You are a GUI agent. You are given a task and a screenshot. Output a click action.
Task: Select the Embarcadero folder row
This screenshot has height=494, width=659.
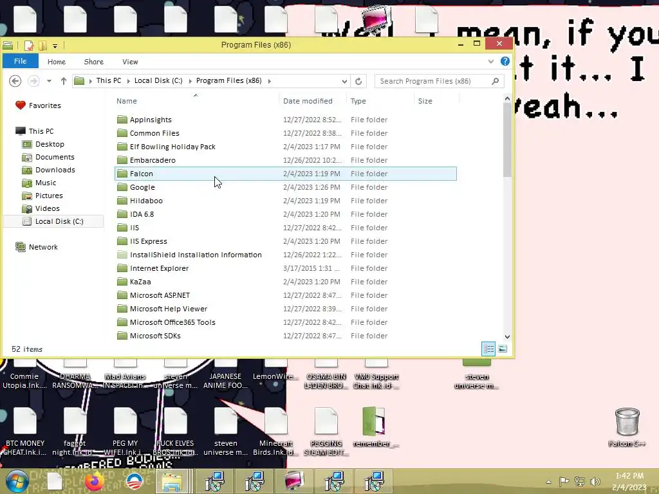[285, 160]
